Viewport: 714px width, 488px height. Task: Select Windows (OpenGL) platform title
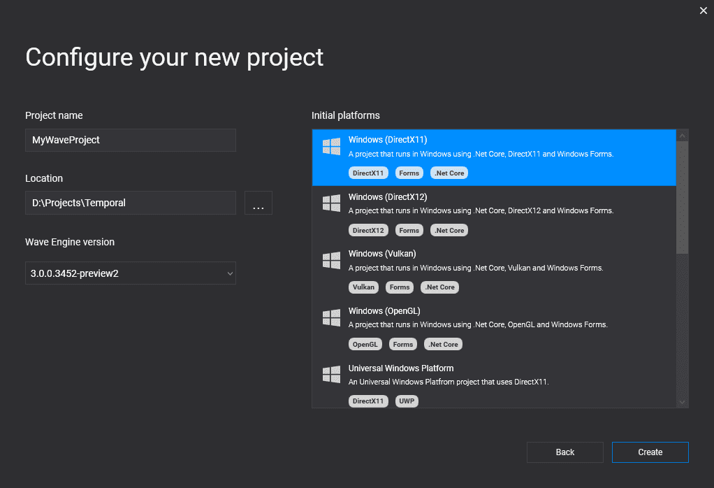pyautogui.click(x=384, y=310)
